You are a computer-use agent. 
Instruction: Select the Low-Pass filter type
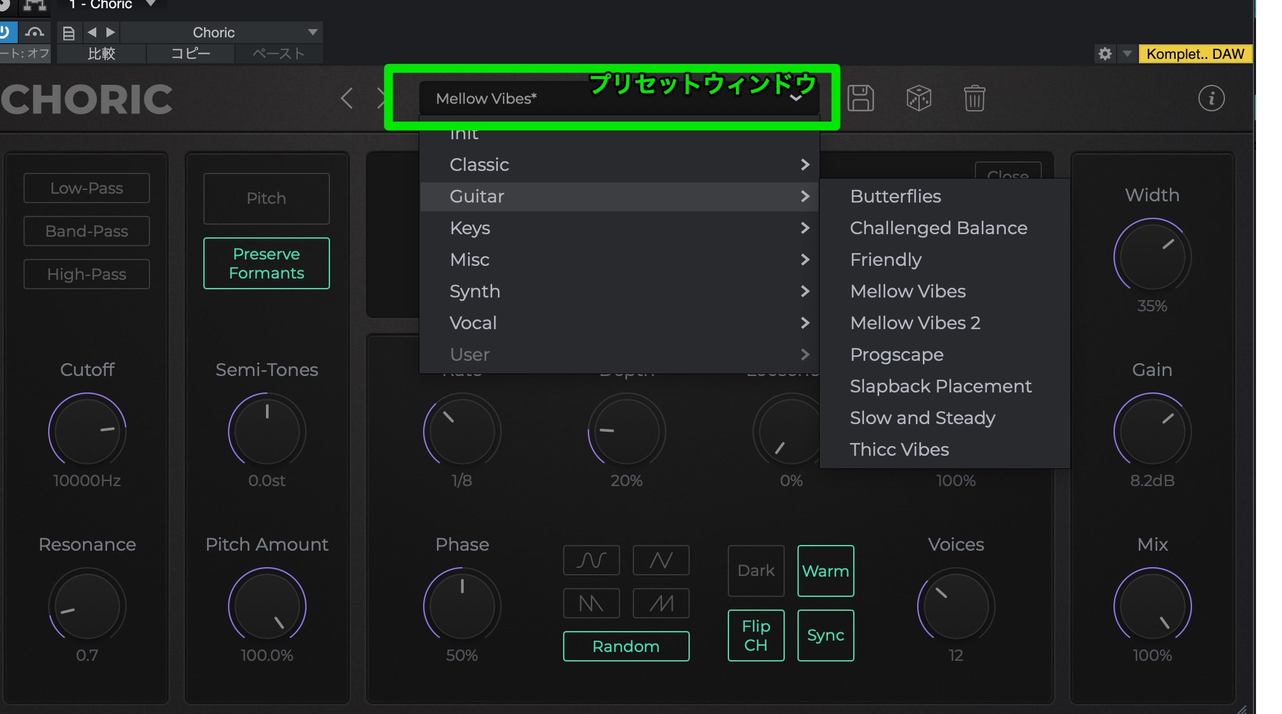point(87,188)
